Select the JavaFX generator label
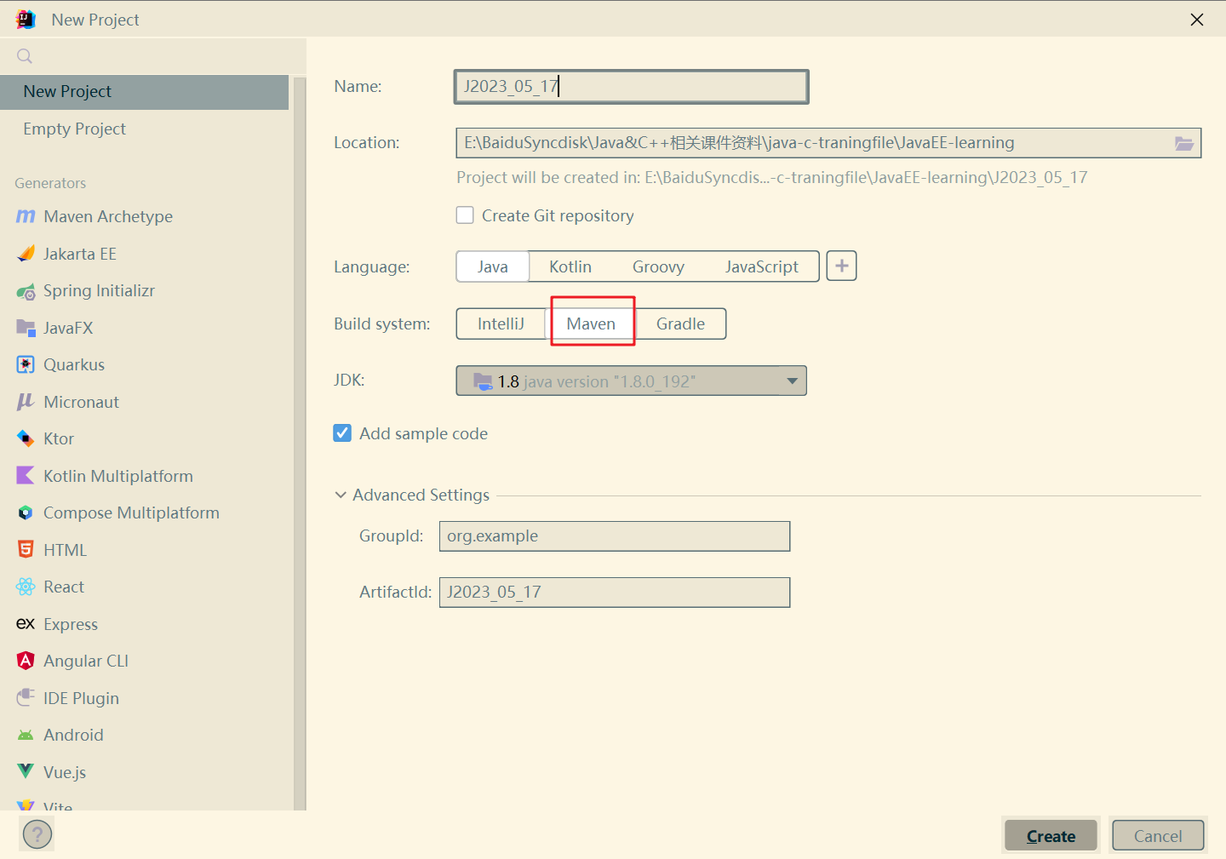 point(68,328)
